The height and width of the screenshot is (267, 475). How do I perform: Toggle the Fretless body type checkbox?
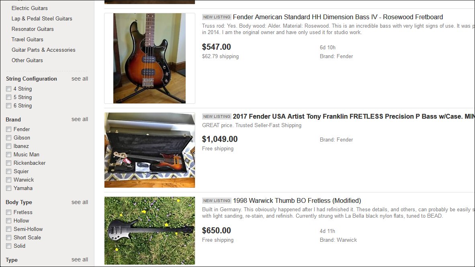tap(8, 212)
